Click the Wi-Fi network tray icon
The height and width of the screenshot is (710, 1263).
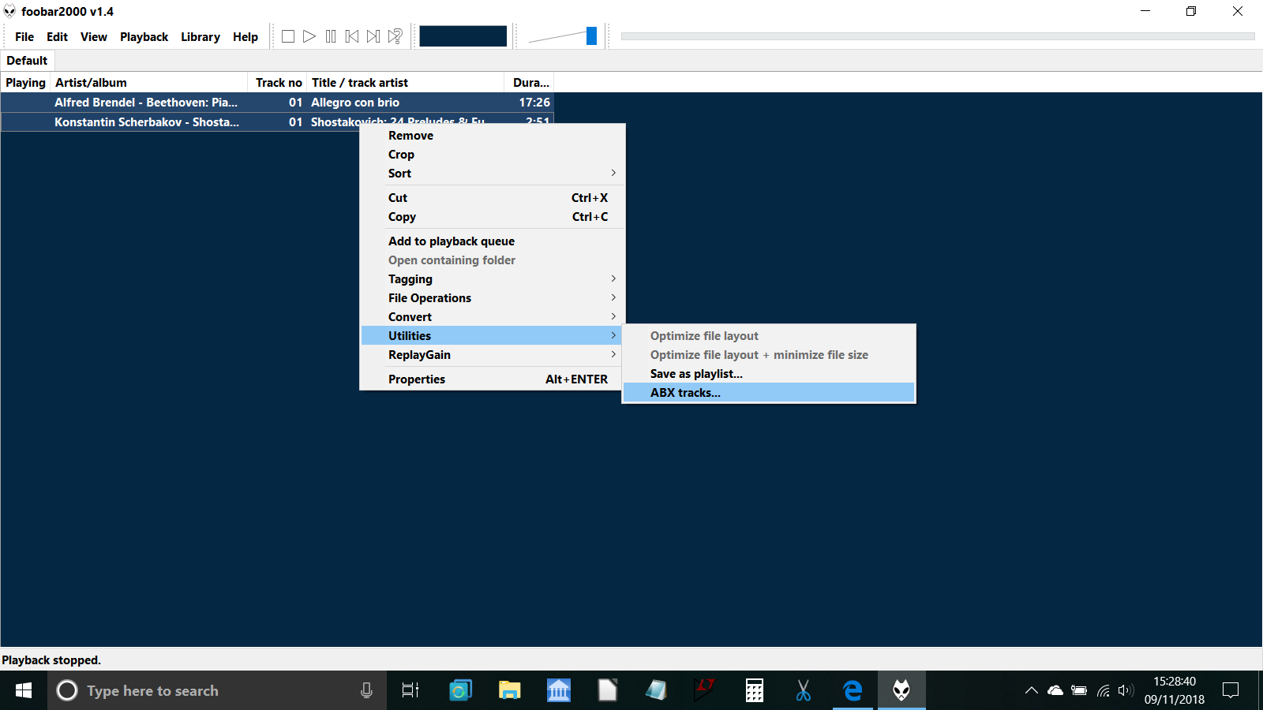click(1104, 690)
